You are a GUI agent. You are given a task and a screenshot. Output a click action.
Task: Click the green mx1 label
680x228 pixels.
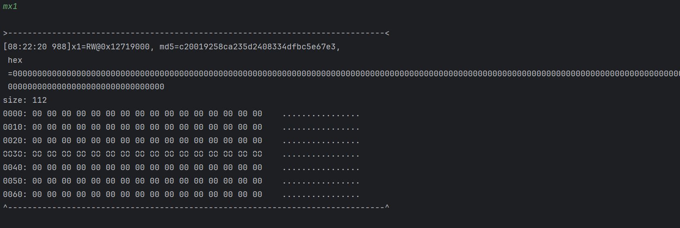click(x=10, y=7)
